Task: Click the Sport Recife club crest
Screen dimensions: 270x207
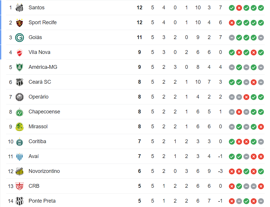Action: 20,22
